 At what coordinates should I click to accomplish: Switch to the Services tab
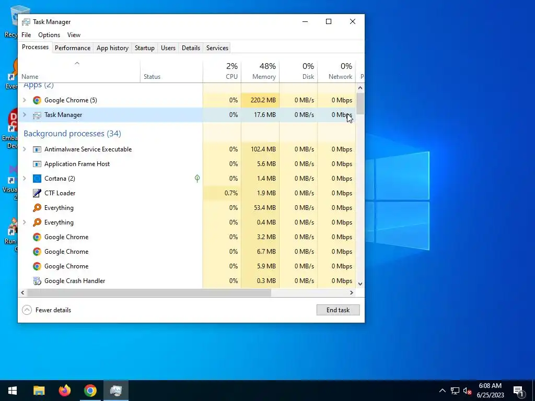(217, 48)
